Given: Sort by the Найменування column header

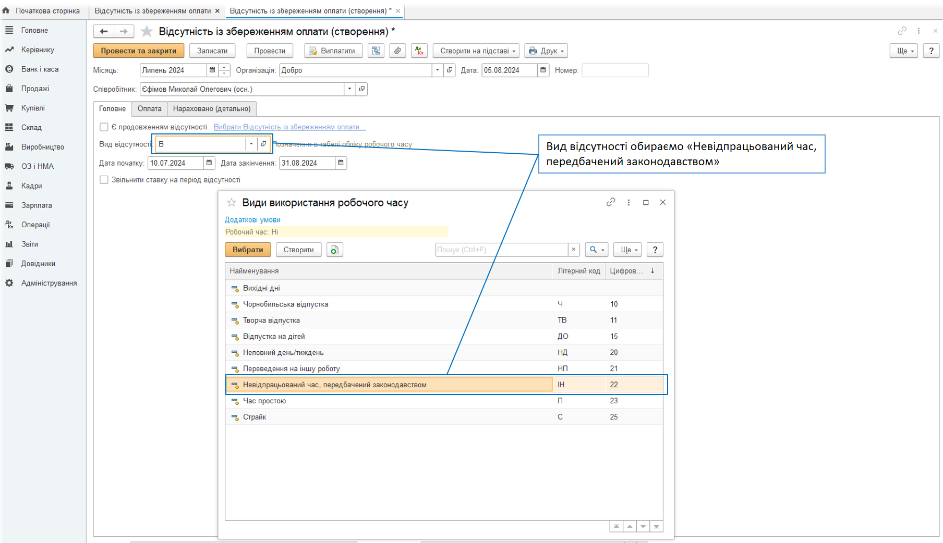Looking at the screenshot, I should pos(389,271).
